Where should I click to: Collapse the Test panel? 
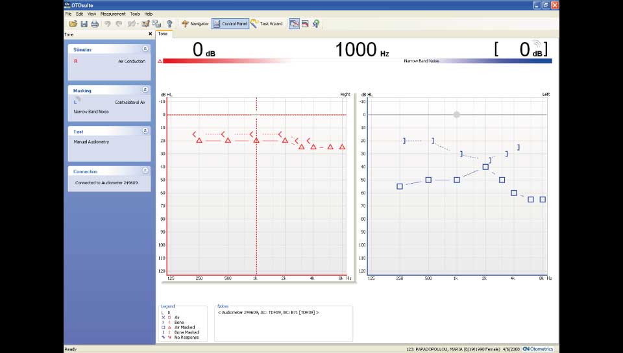click(145, 130)
